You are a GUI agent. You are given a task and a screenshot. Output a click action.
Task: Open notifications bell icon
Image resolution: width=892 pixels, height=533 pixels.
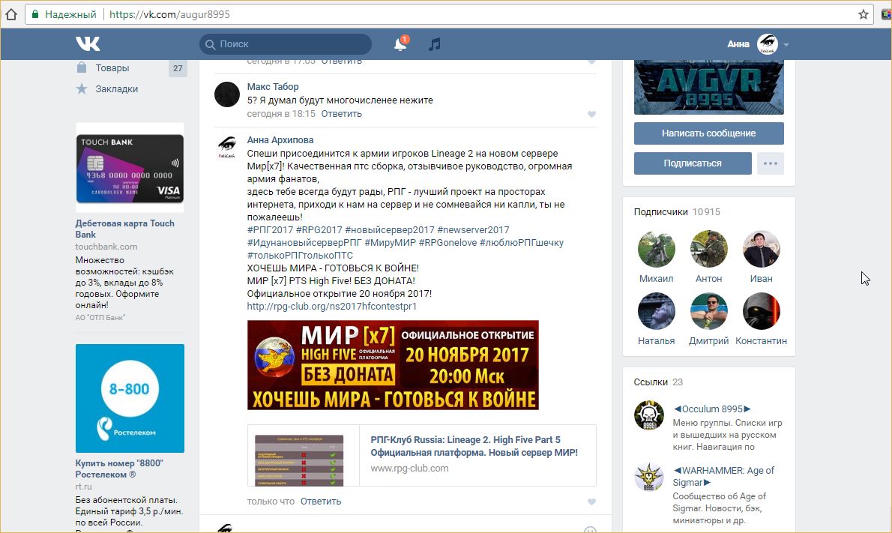pos(400,43)
